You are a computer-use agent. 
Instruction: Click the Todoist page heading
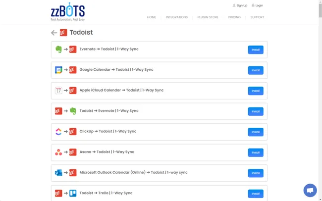[x=81, y=32]
